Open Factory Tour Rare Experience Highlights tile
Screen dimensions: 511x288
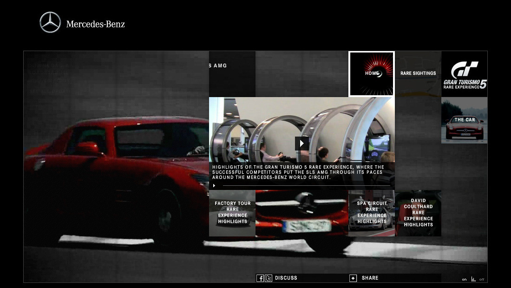click(232, 213)
